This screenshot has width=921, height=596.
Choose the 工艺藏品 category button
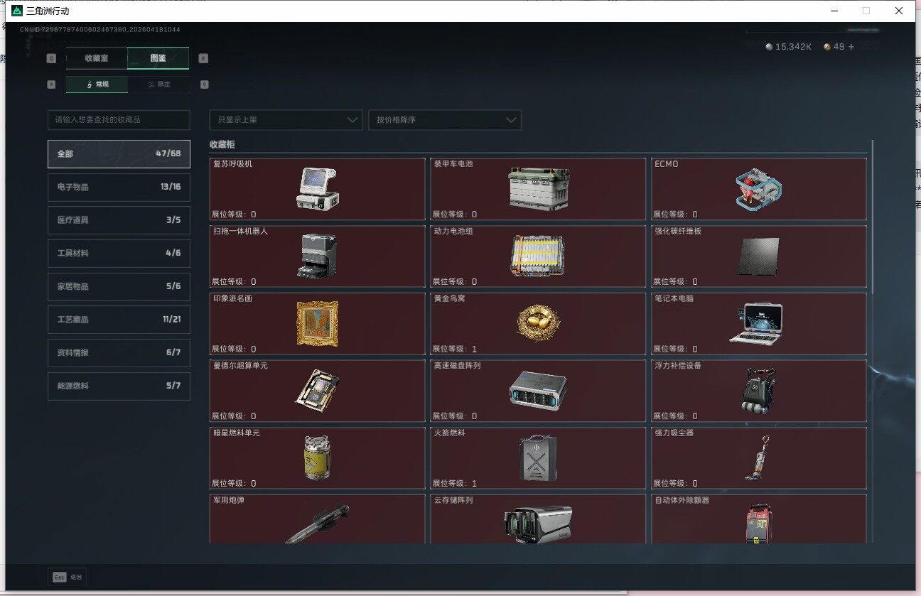pos(119,320)
